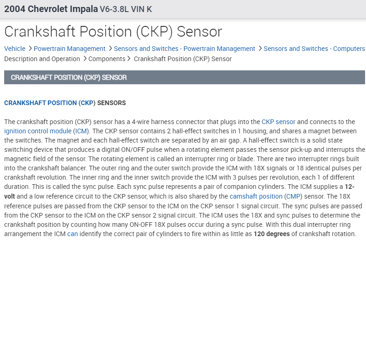Viewport: 366px width, 356px height.
Task: Navigate to Sensors and Switches - Powertrain Management
Action: (x=184, y=49)
